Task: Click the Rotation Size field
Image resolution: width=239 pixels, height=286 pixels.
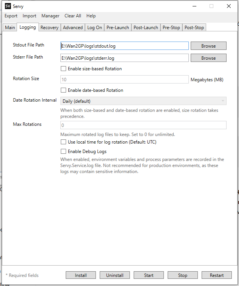Action: [125, 79]
